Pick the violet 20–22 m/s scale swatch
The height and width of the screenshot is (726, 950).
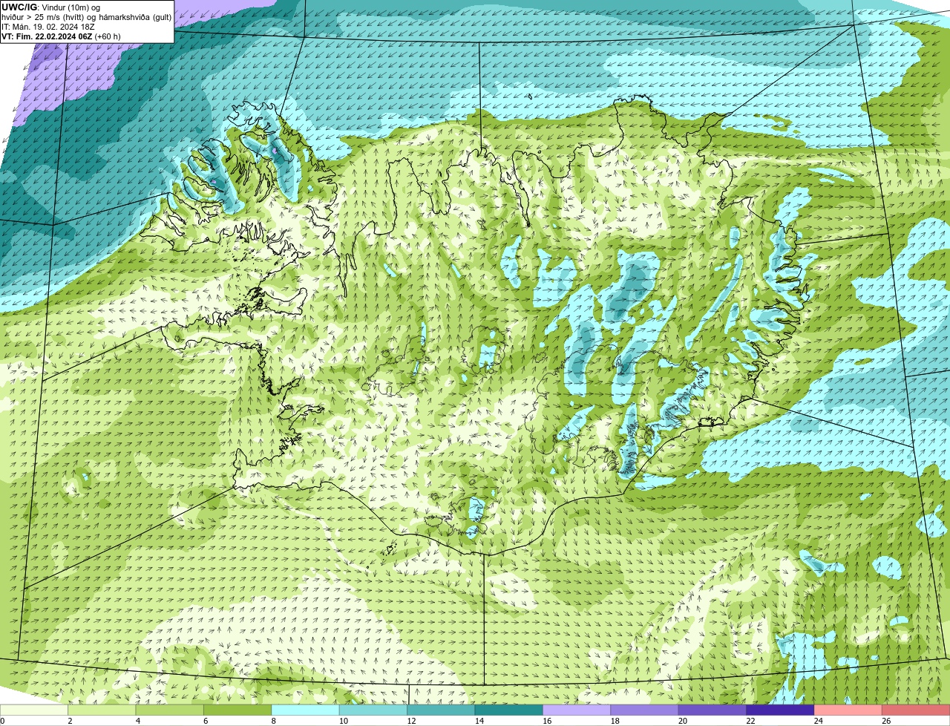[712, 710]
